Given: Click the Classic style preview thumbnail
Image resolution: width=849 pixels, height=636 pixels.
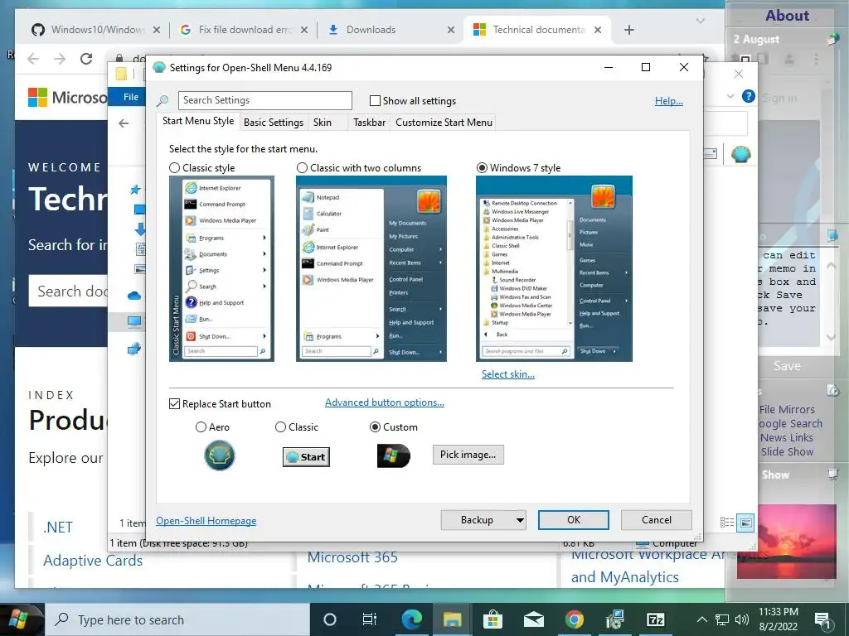Looking at the screenshot, I should (221, 269).
